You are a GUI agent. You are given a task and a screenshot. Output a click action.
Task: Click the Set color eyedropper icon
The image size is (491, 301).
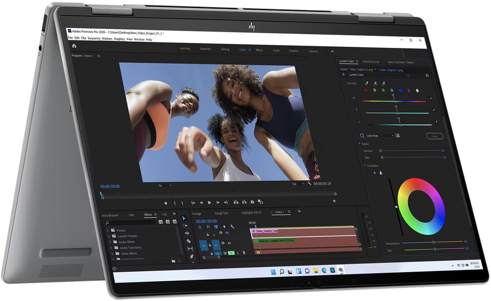pyautogui.click(x=367, y=83)
